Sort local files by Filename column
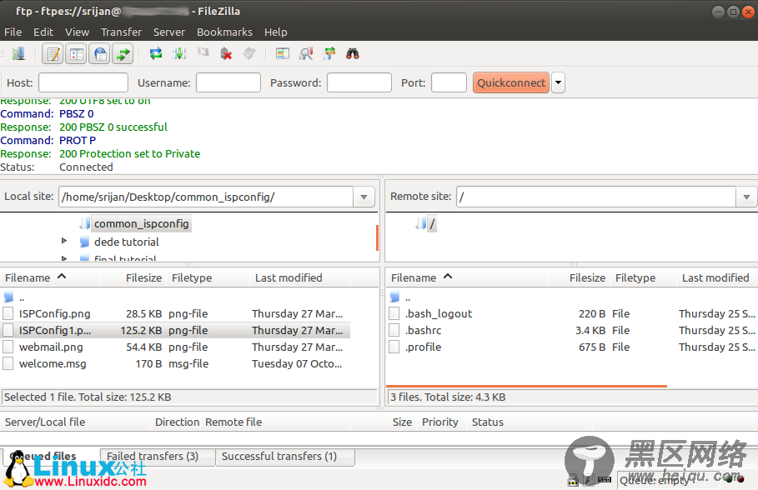The height and width of the screenshot is (490, 758). point(50,277)
